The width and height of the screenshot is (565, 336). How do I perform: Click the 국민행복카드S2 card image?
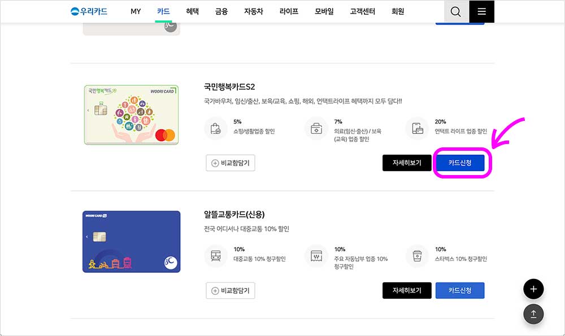(131, 114)
